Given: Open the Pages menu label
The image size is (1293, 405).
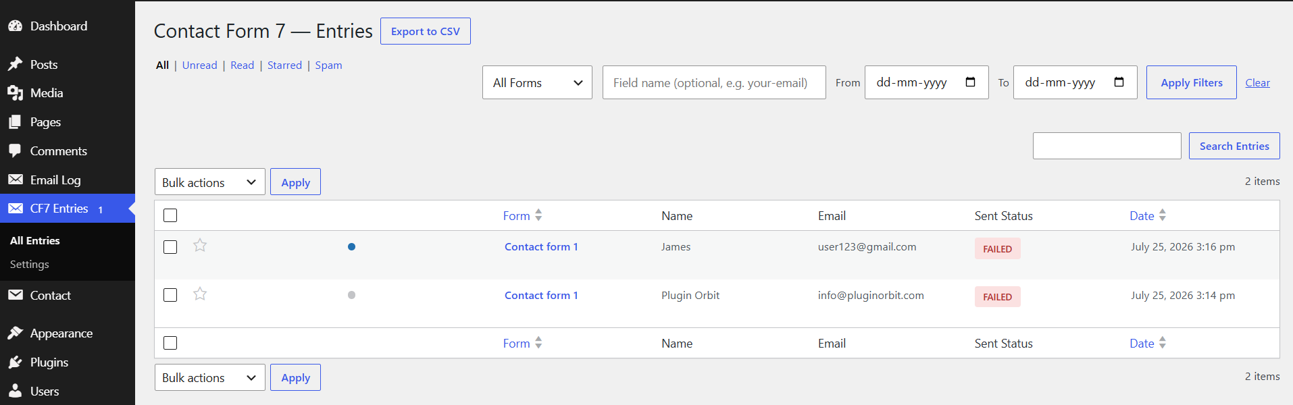Looking at the screenshot, I should [45, 122].
